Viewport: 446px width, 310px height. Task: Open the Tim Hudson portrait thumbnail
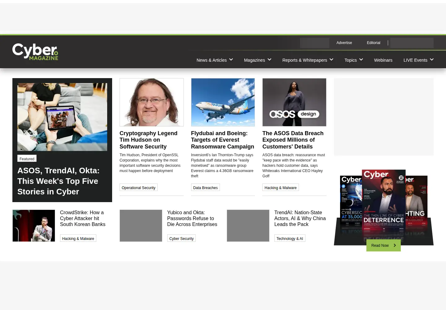click(x=151, y=102)
